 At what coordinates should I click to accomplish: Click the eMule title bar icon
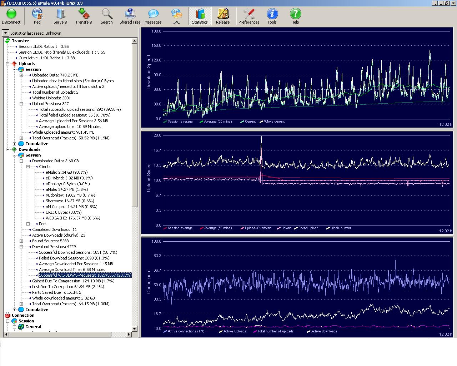click(3, 3)
